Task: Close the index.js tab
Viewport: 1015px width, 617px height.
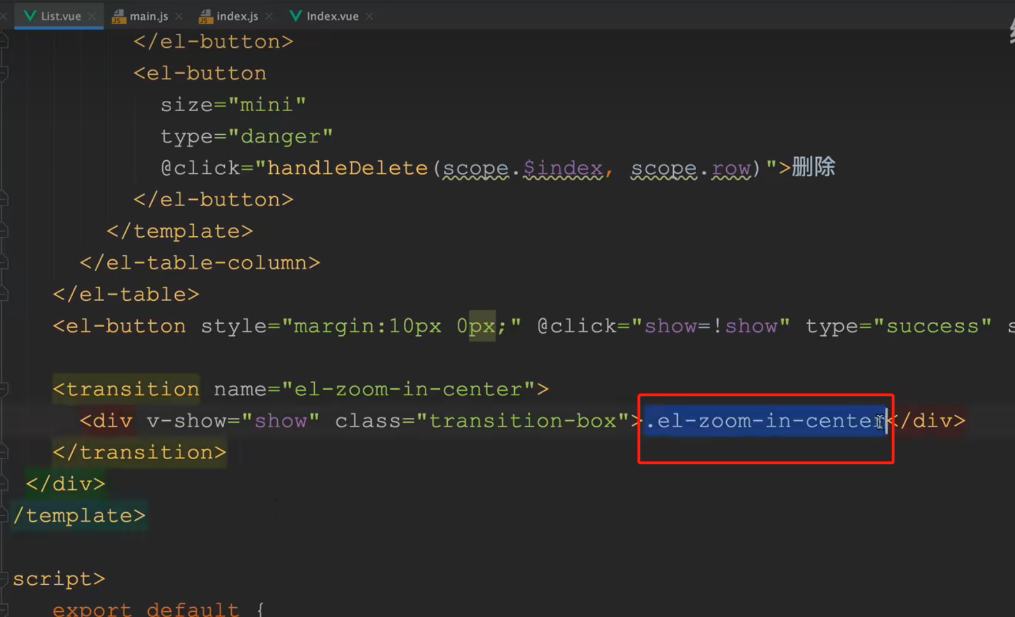Action: [x=269, y=17]
